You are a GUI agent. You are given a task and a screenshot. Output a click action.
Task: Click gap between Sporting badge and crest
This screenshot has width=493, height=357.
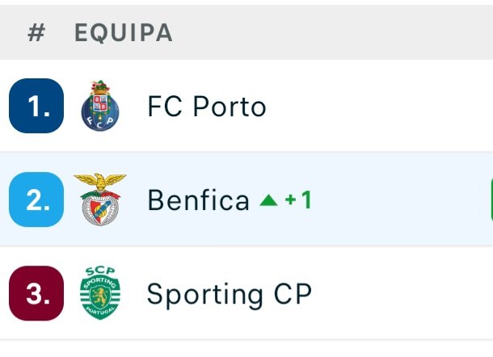tap(72, 292)
